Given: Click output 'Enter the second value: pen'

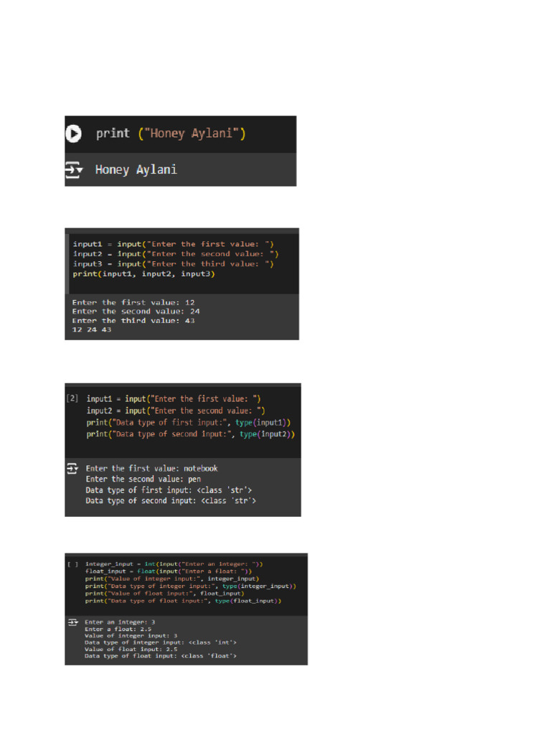Looking at the screenshot, I should (143, 479).
